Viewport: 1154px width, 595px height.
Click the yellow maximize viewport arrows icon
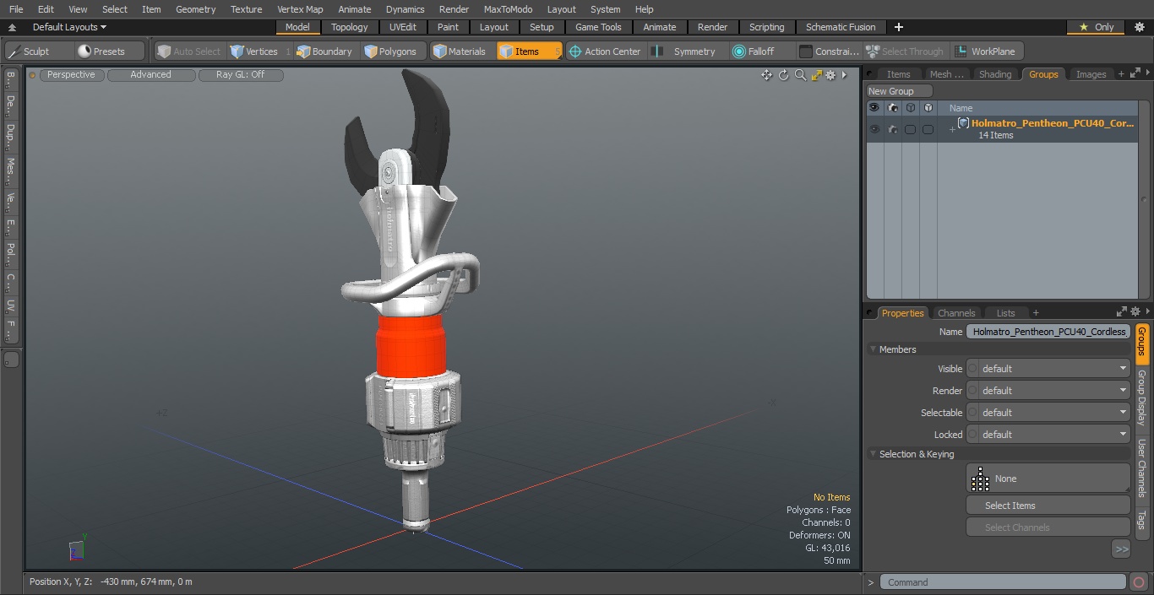coord(816,75)
